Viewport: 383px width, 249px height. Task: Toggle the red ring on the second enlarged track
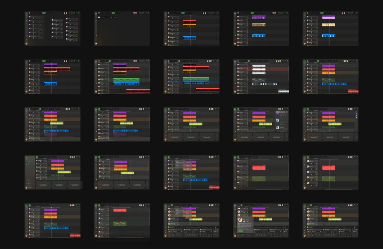(316, 166)
